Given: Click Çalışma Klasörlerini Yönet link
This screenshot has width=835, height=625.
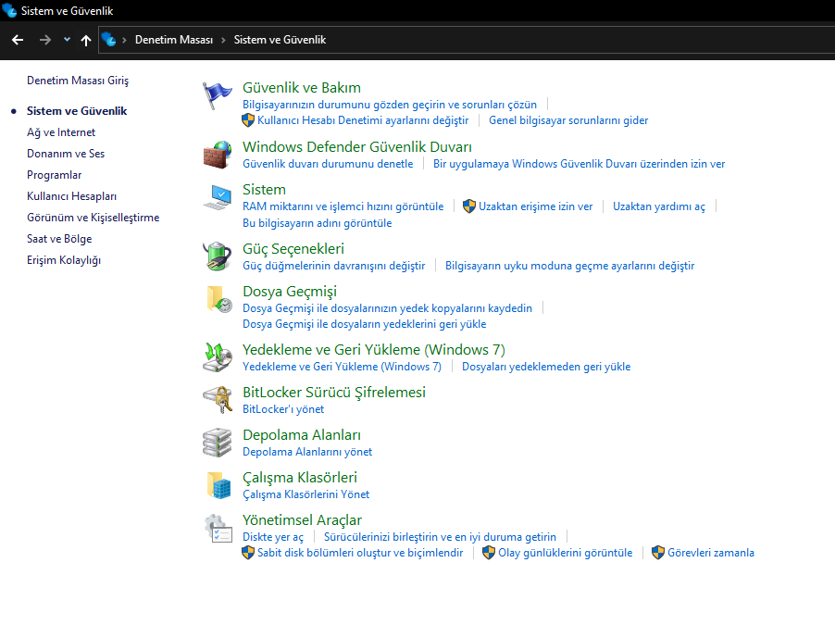Looking at the screenshot, I should coord(305,494).
